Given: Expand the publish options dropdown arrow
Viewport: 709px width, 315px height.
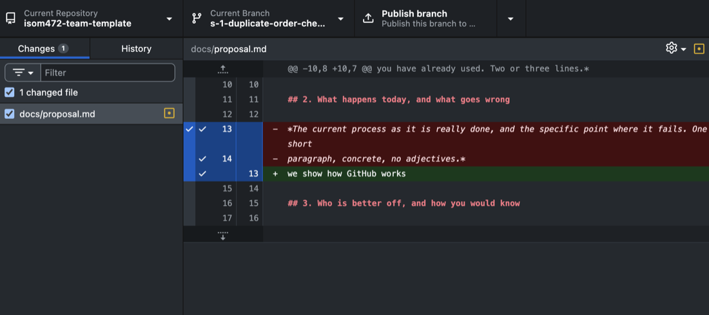Looking at the screenshot, I should pyautogui.click(x=510, y=19).
